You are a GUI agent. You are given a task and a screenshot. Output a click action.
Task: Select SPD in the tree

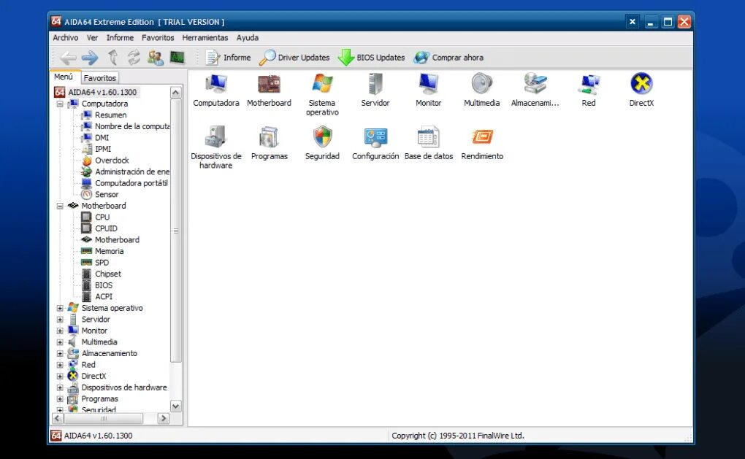[x=102, y=263]
